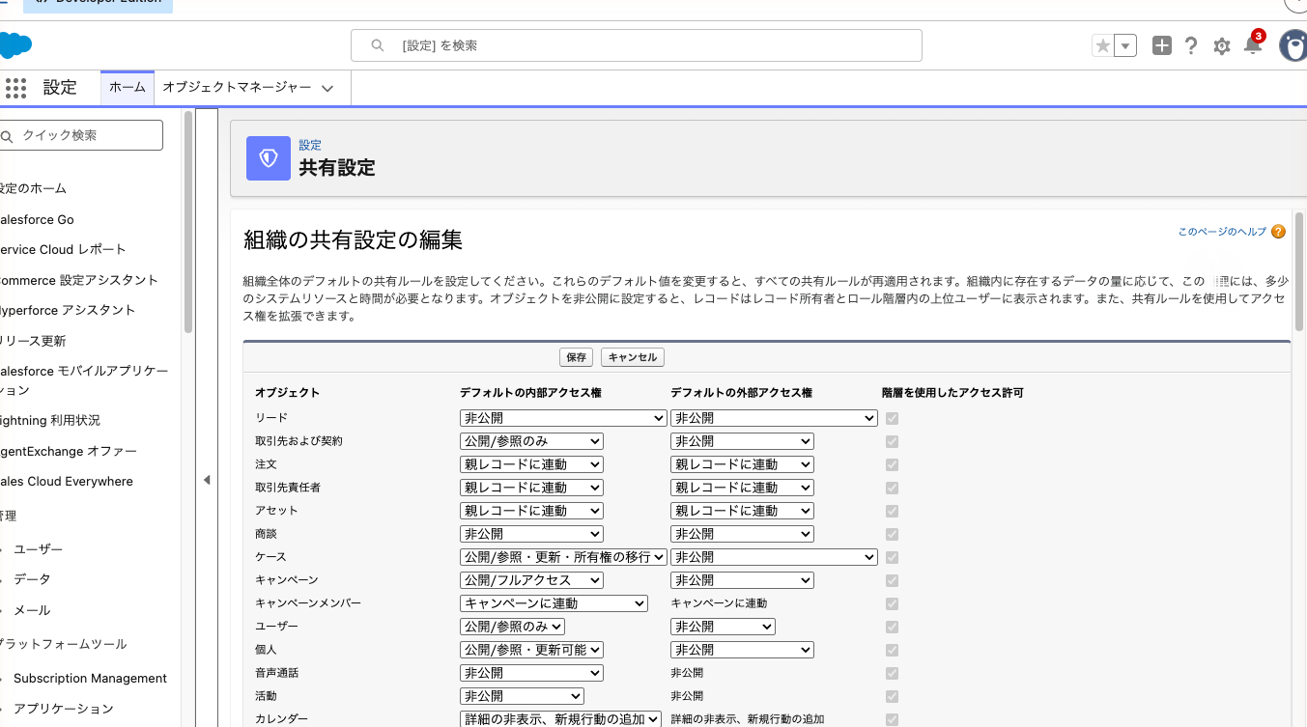
Task: Open Service Cloud レポート in the sidebar
Action: 63,249
